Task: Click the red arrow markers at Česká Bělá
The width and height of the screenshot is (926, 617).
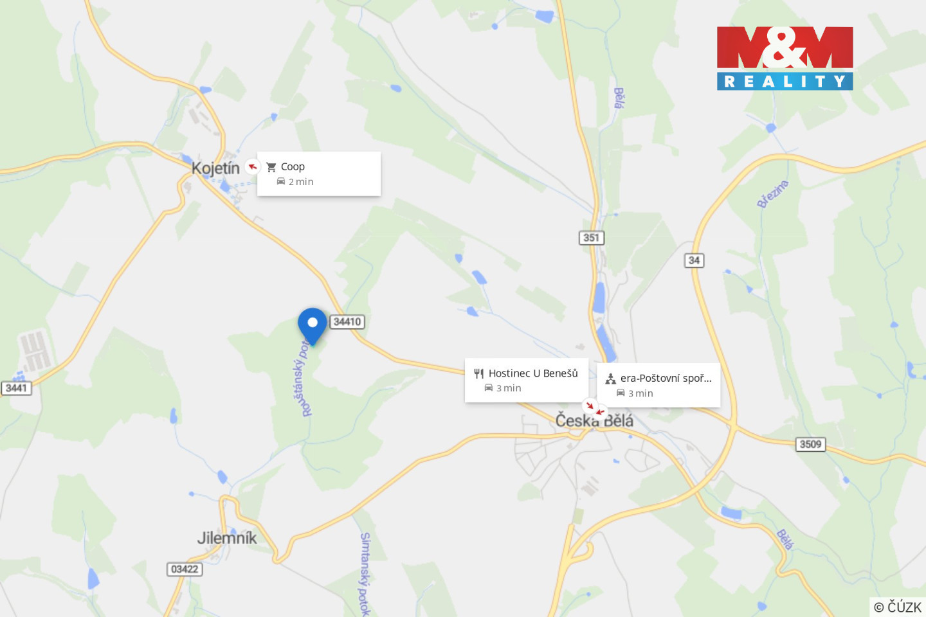Action: (x=595, y=408)
